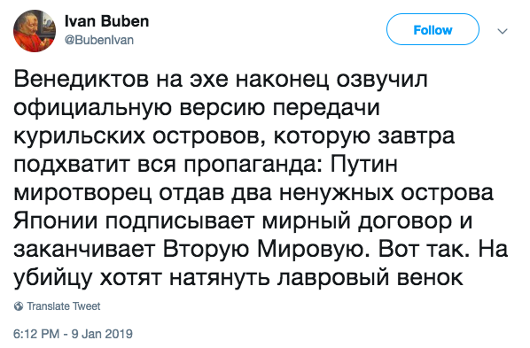Open the 6:12 PM timestamp link
This screenshot has height=348, width=530.
(35, 334)
